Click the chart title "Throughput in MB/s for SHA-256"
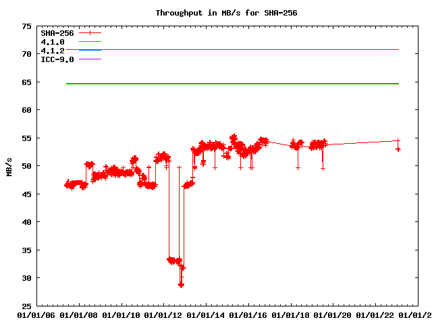Image resolution: width=432 pixels, height=324 pixels. (226, 13)
